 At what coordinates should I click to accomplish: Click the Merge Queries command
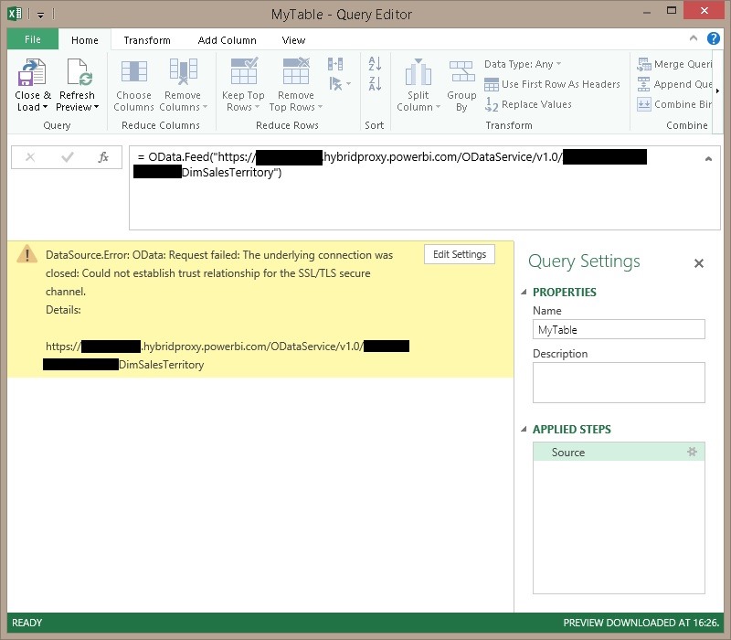pyautogui.click(x=674, y=64)
